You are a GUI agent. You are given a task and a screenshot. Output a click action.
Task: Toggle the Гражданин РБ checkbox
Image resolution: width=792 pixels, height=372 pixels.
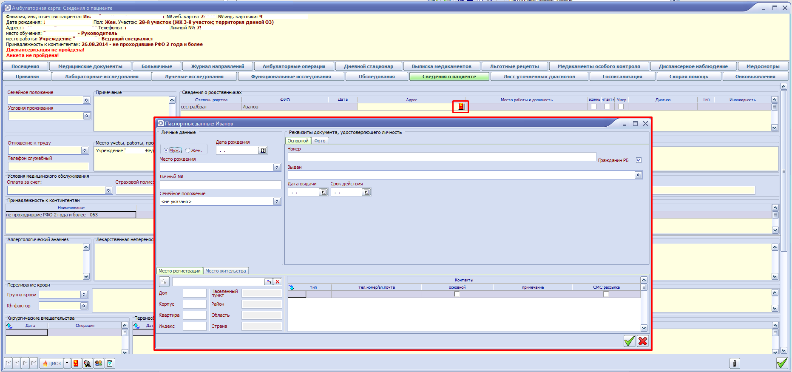(639, 160)
